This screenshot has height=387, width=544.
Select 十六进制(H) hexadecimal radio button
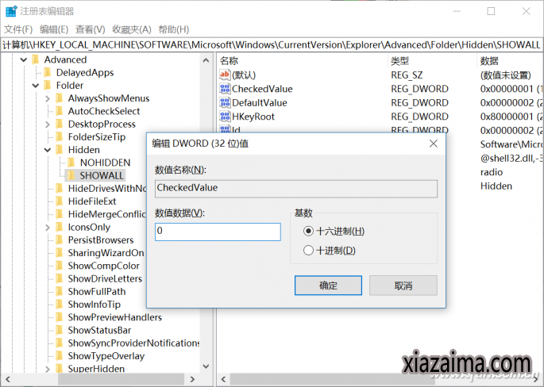point(308,231)
